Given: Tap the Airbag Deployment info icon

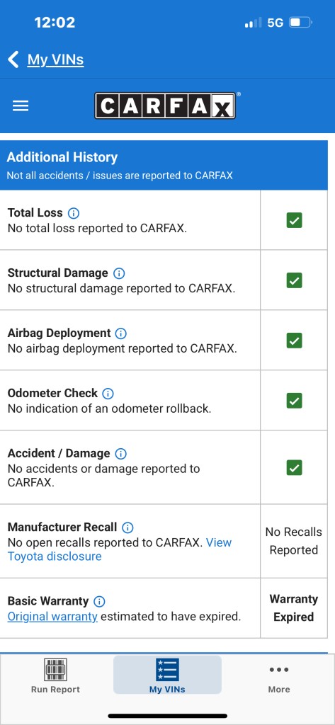Looking at the screenshot, I should click(121, 333).
